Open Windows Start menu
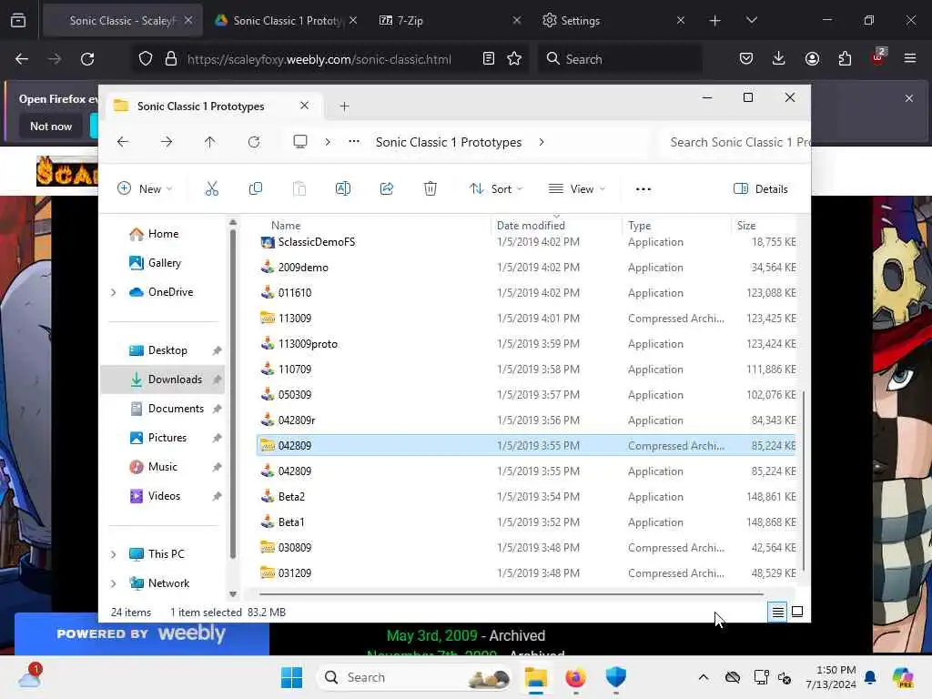932x699 pixels. coord(291,677)
